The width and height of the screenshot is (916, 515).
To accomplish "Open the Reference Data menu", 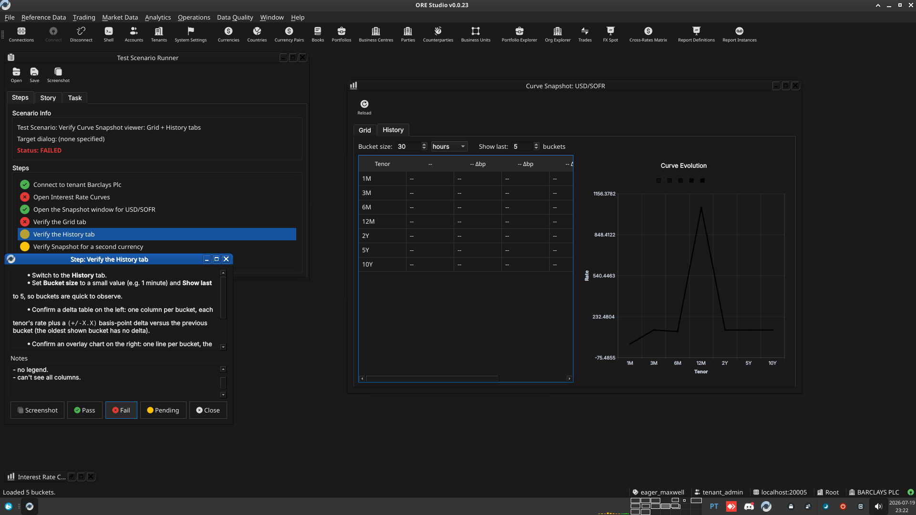I will click(x=43, y=17).
